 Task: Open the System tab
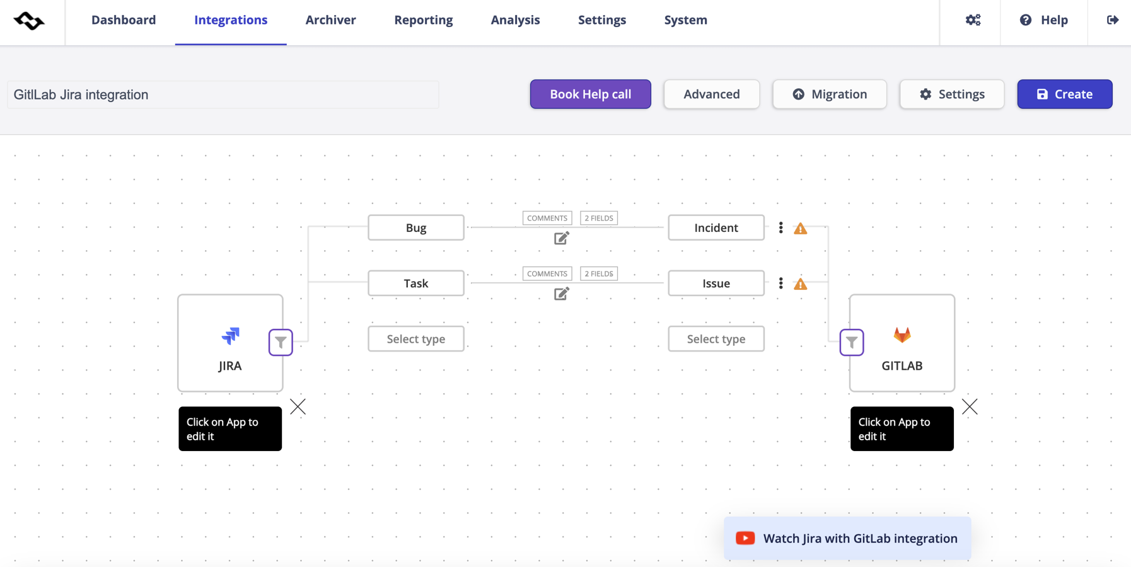click(685, 20)
